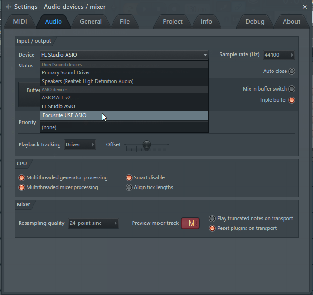Click the Status label

point(26,66)
